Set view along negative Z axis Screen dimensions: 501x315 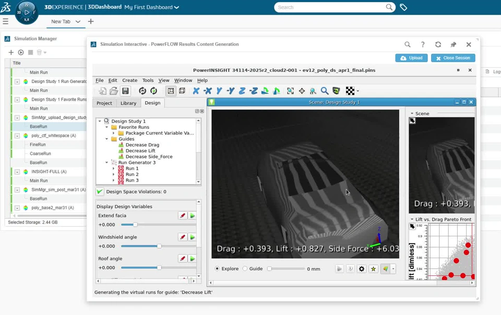pos(254,91)
